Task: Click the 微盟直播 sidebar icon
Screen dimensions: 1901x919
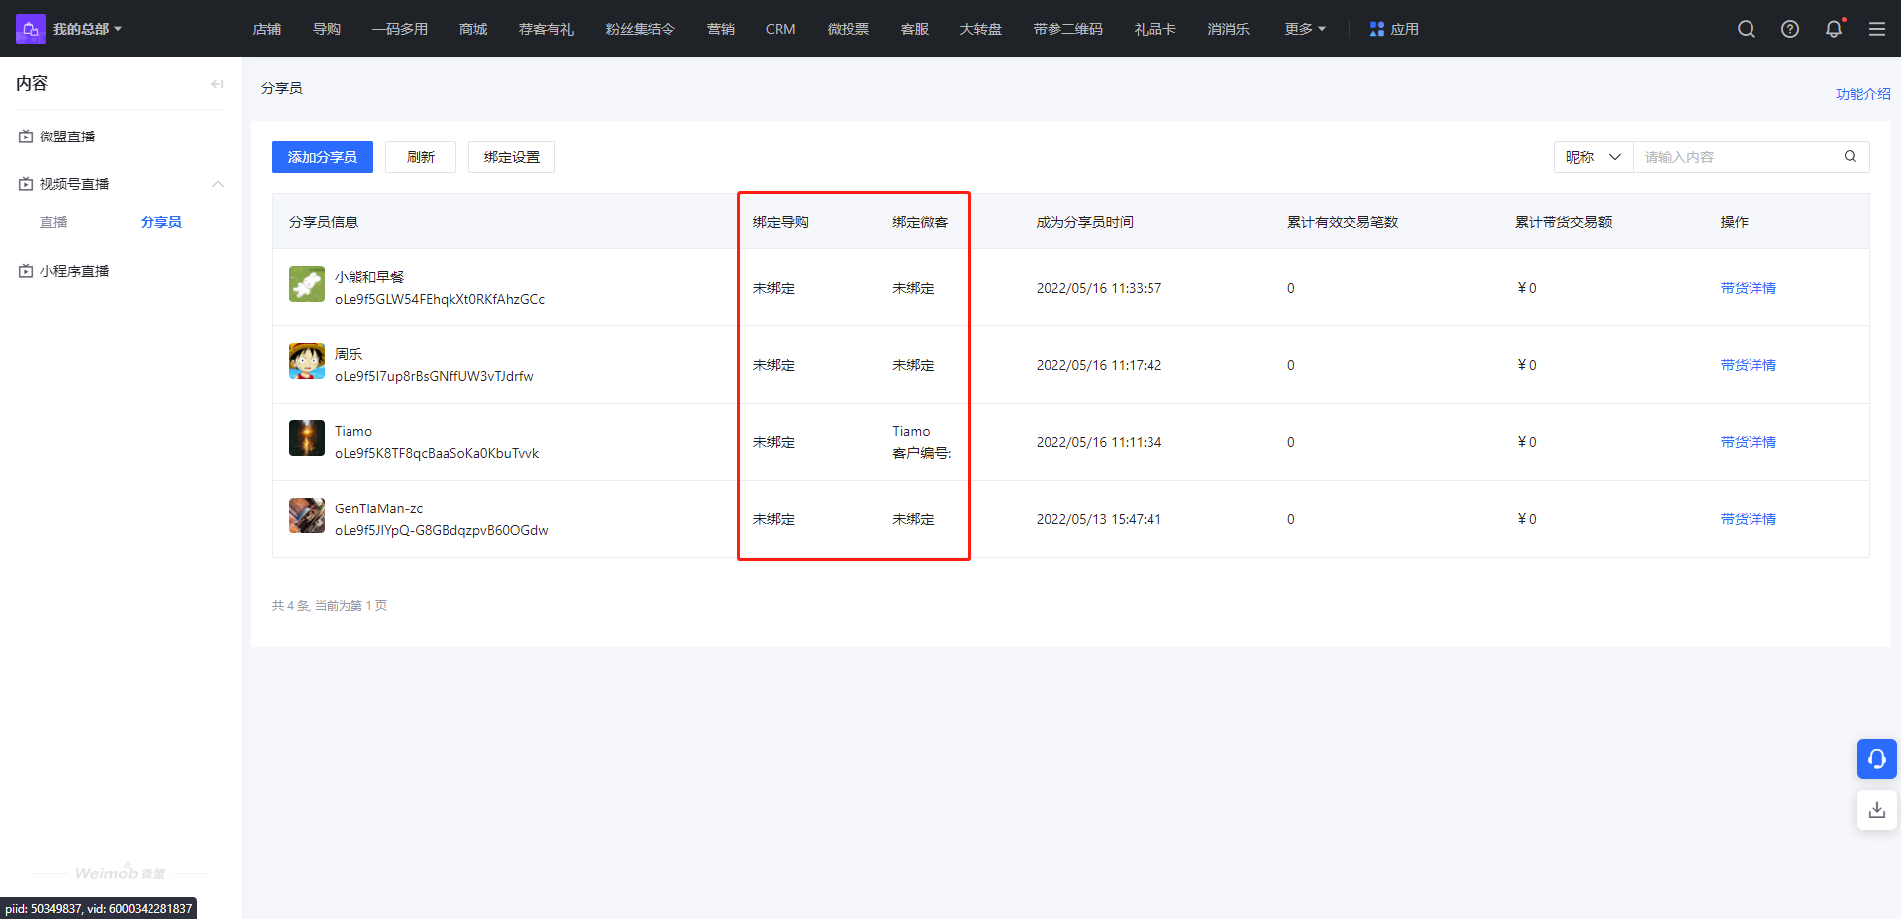Action: pos(26,137)
